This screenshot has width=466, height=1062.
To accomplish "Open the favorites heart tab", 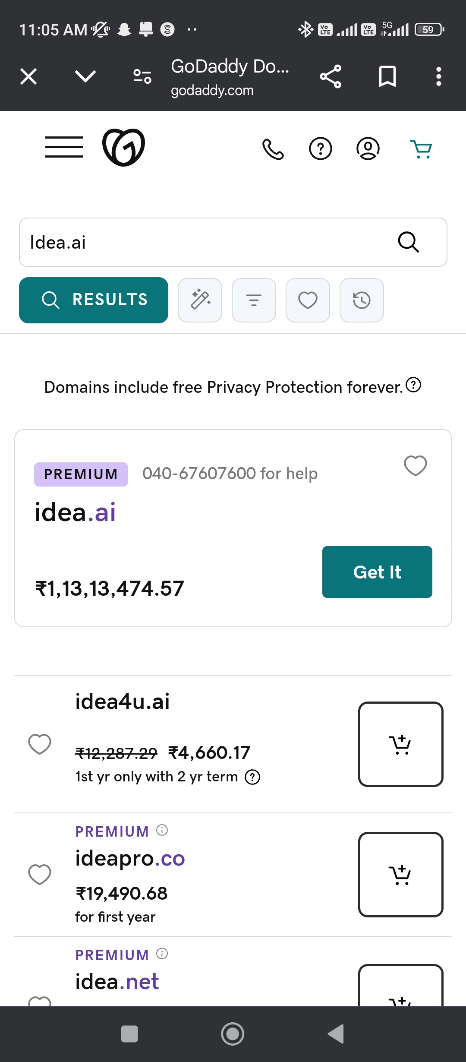I will point(308,300).
